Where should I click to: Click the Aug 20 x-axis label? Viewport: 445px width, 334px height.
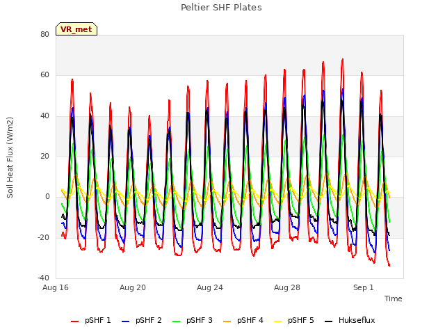[x=133, y=287]
